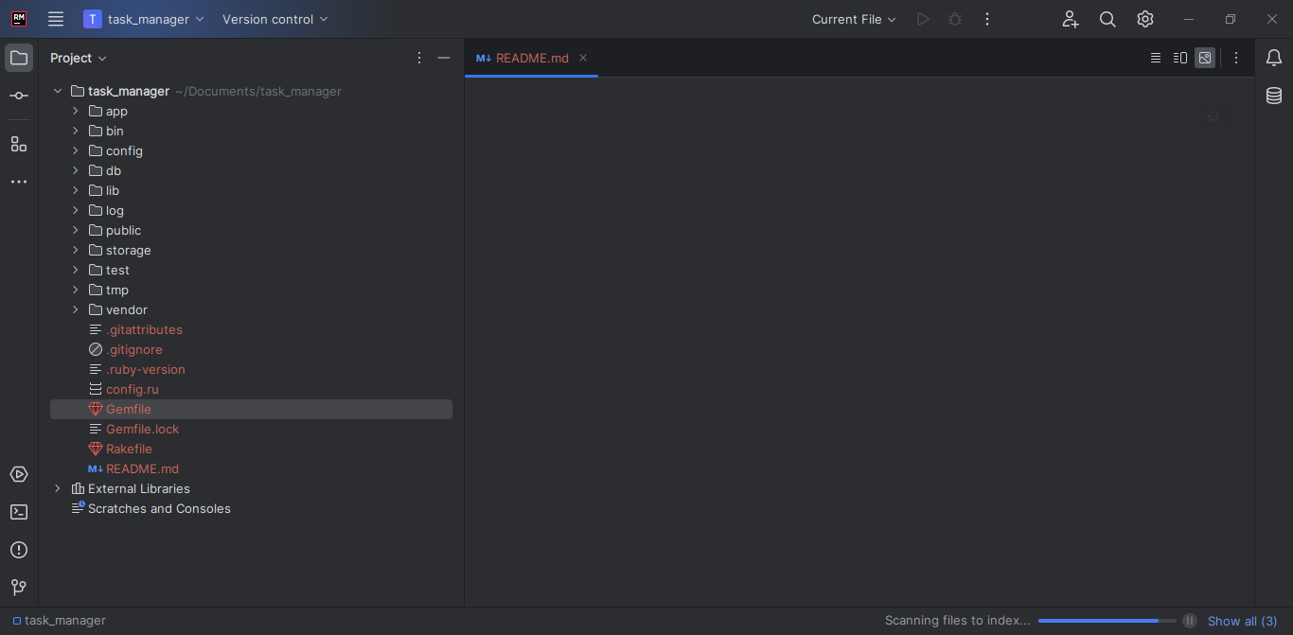
Task: Expand the External Libraries node
Action: [x=58, y=488]
